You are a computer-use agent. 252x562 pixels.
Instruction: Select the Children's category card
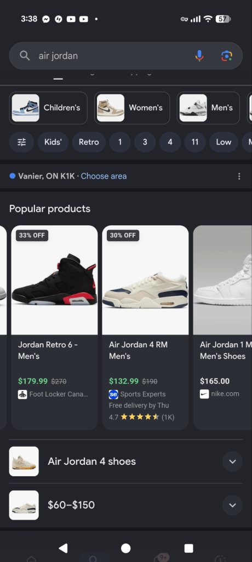coord(48,108)
